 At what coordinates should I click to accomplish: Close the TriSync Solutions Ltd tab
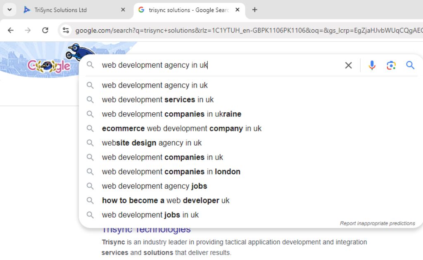point(123,10)
